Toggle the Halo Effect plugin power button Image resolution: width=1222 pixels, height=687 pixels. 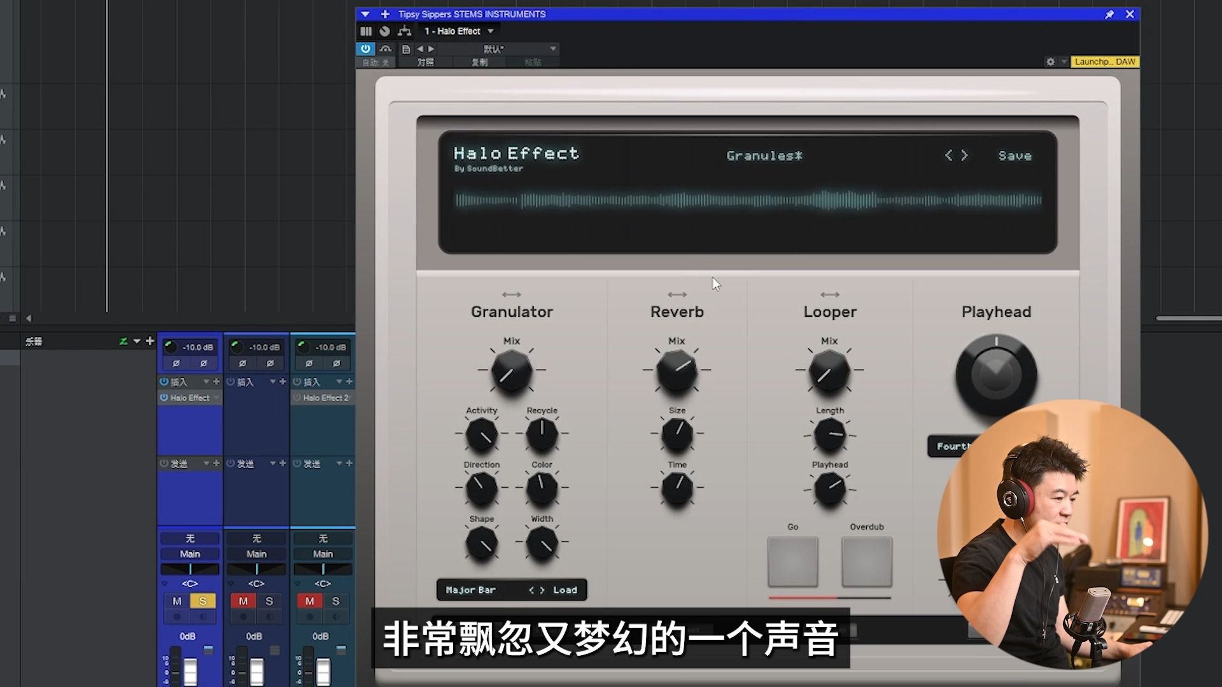pos(365,48)
